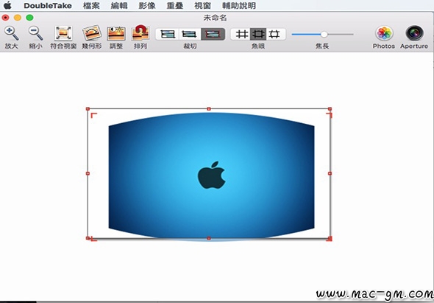Viewport: 434px width, 303px height.
Task: Click the left-middle crop frame handle
Action: click(x=88, y=173)
